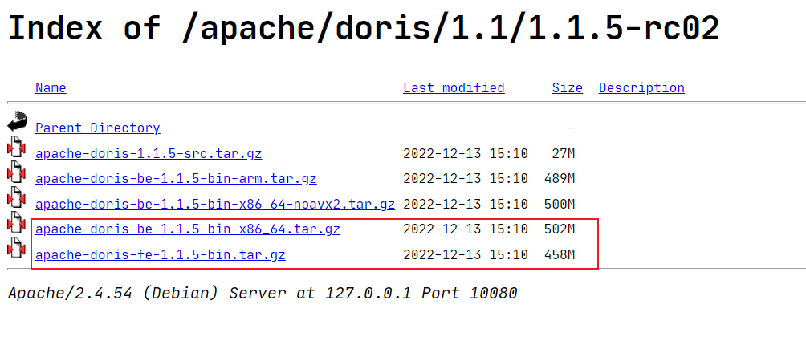Image resolution: width=806 pixels, height=341 pixels.
Task: Download apache-doris-1.1.5-src.tar.gz
Action: coord(149,153)
